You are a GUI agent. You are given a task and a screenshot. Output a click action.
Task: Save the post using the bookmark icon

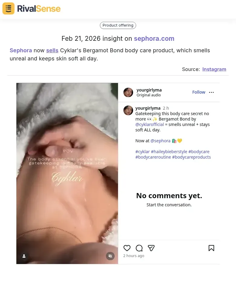[x=211, y=248]
